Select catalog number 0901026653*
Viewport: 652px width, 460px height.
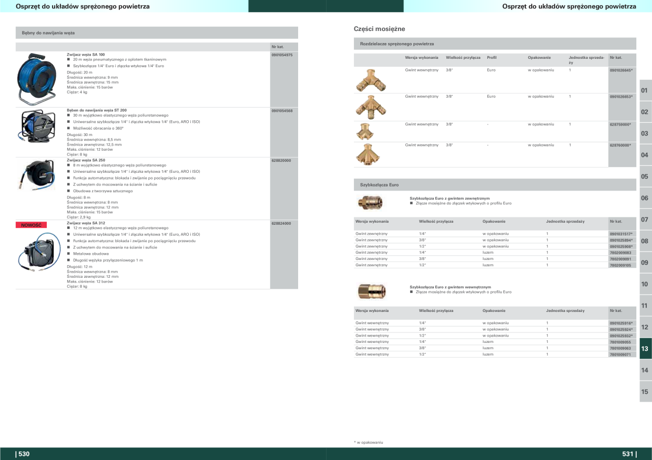point(621,97)
